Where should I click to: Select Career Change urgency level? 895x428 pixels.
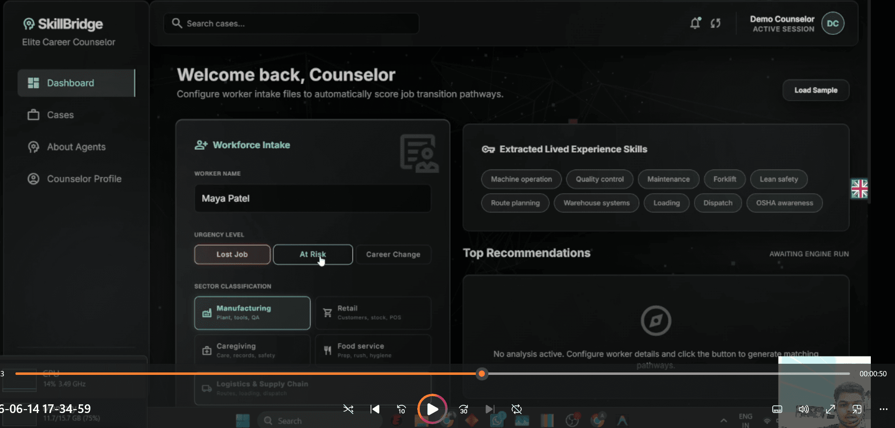tap(393, 255)
